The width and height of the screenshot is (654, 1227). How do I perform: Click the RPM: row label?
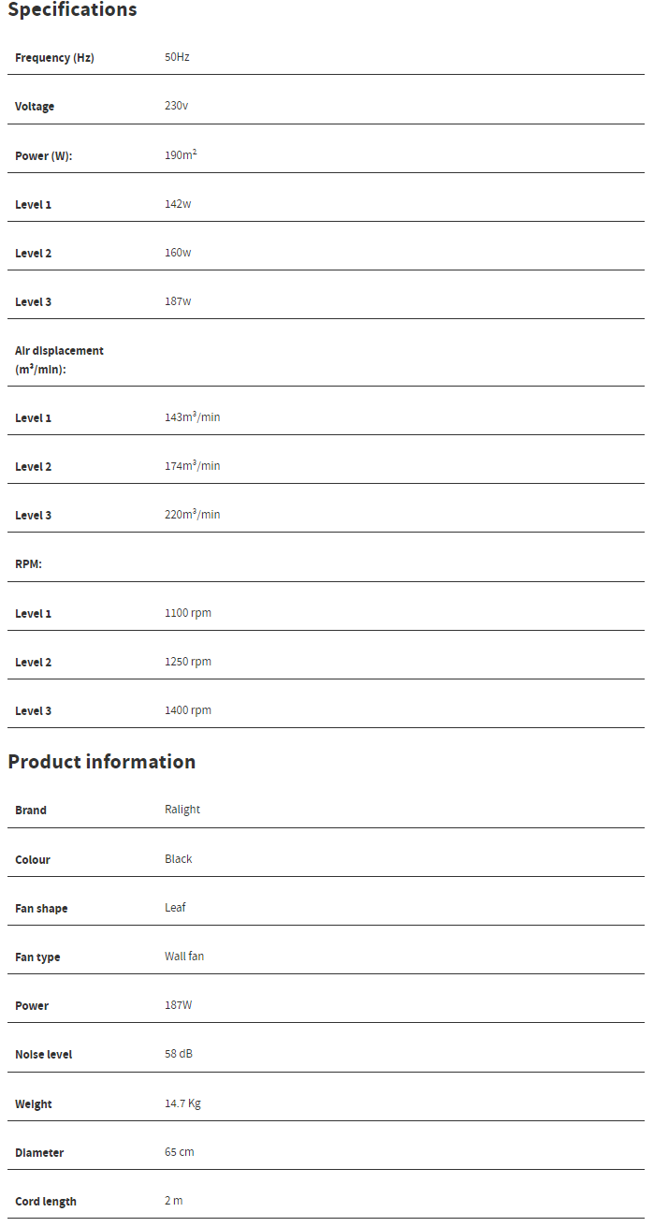(28, 564)
